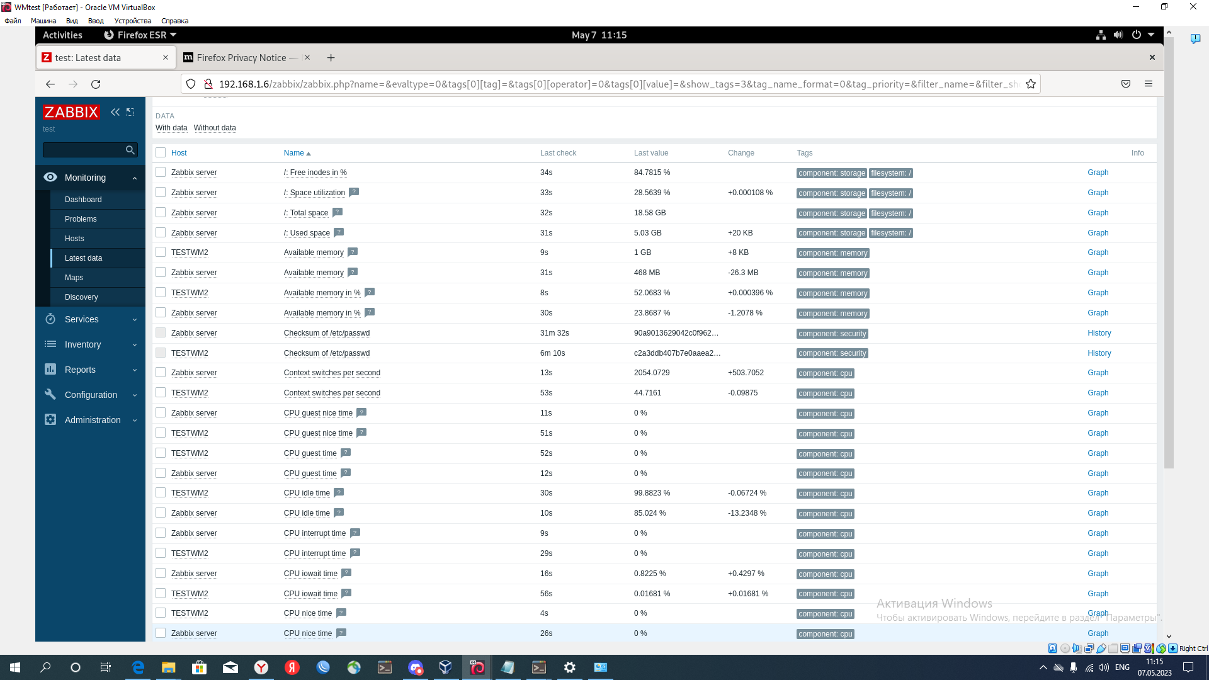Select the header checkbox to choose all hosts

(x=161, y=152)
